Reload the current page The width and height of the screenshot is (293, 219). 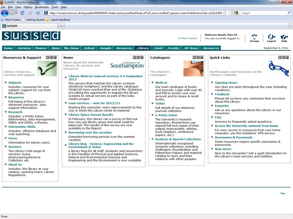pos(22,13)
